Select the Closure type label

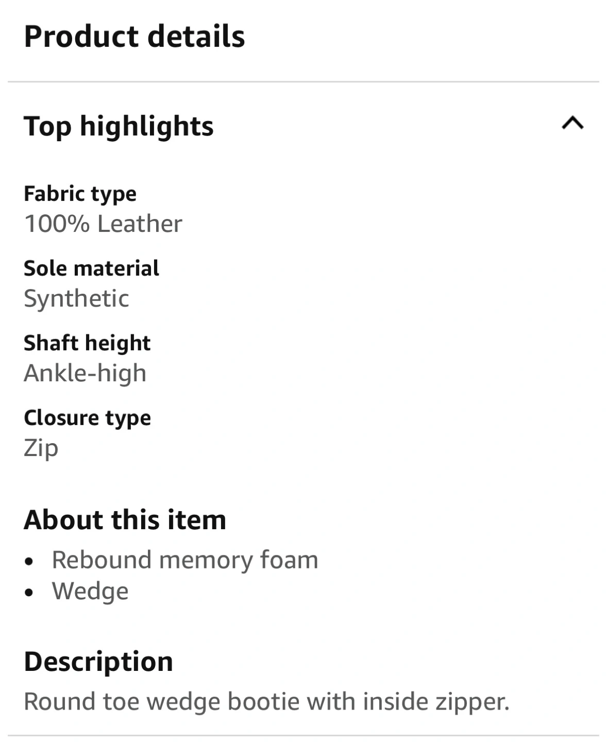88,418
